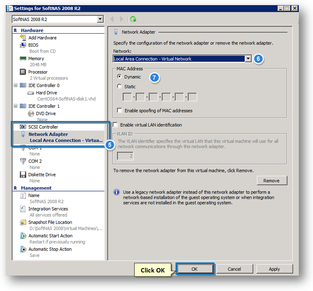This screenshot has height=291, width=313.
Task: Click the green refresh toolbar icon
Action: (x=133, y=19)
